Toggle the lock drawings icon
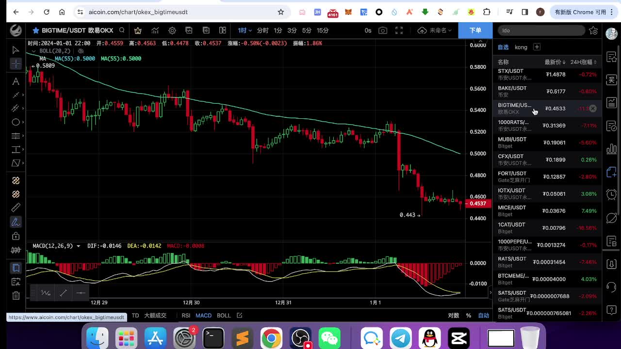This screenshot has width=621, height=349. 16,236
